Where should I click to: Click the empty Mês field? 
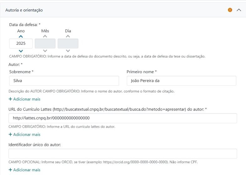click(45, 44)
